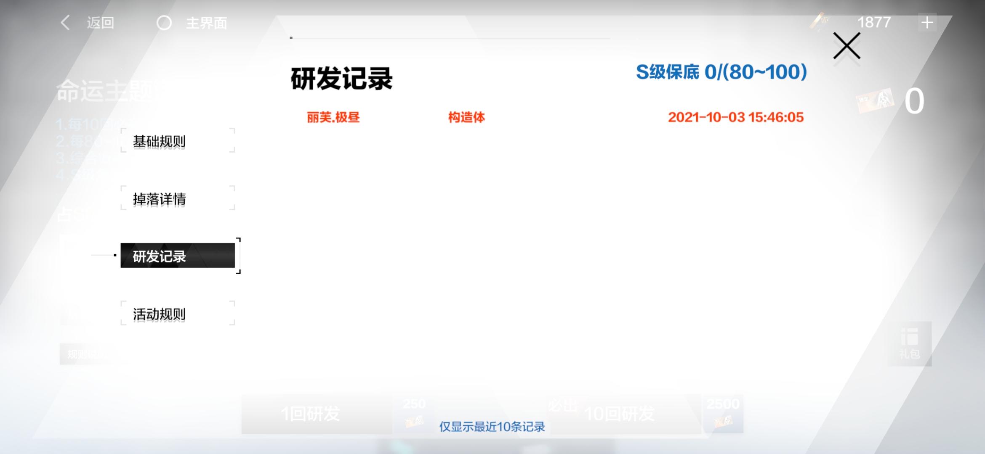Tap the back arrow icon
This screenshot has height=454, width=985.
pos(65,23)
